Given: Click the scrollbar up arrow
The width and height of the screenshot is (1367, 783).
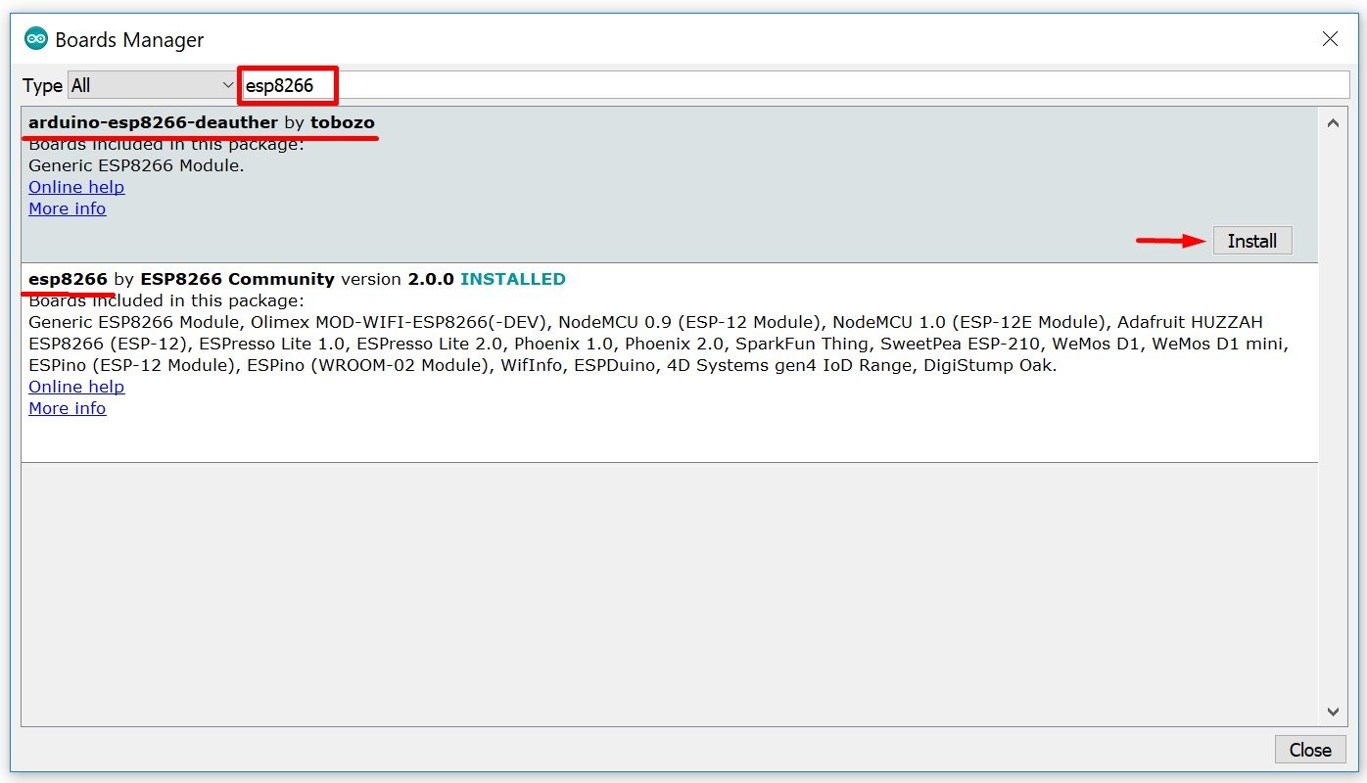Looking at the screenshot, I should click(1332, 123).
